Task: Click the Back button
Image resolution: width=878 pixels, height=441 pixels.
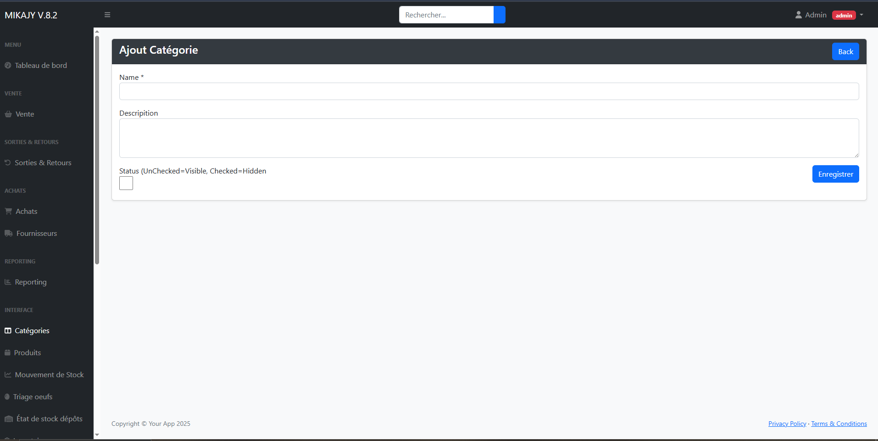Action: 845,52
